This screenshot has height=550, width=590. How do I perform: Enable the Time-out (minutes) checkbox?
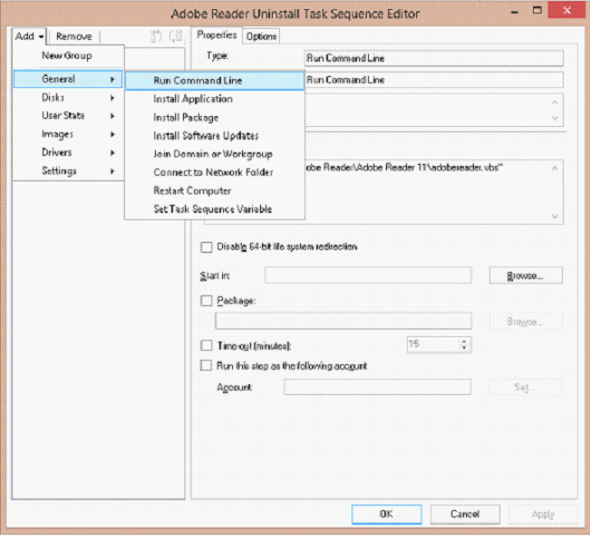[x=207, y=345]
